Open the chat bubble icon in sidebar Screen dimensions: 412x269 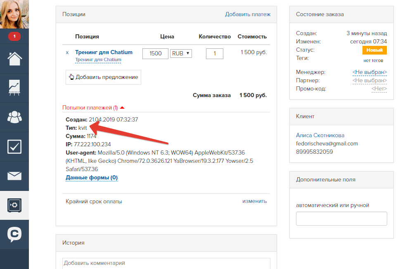(14, 234)
